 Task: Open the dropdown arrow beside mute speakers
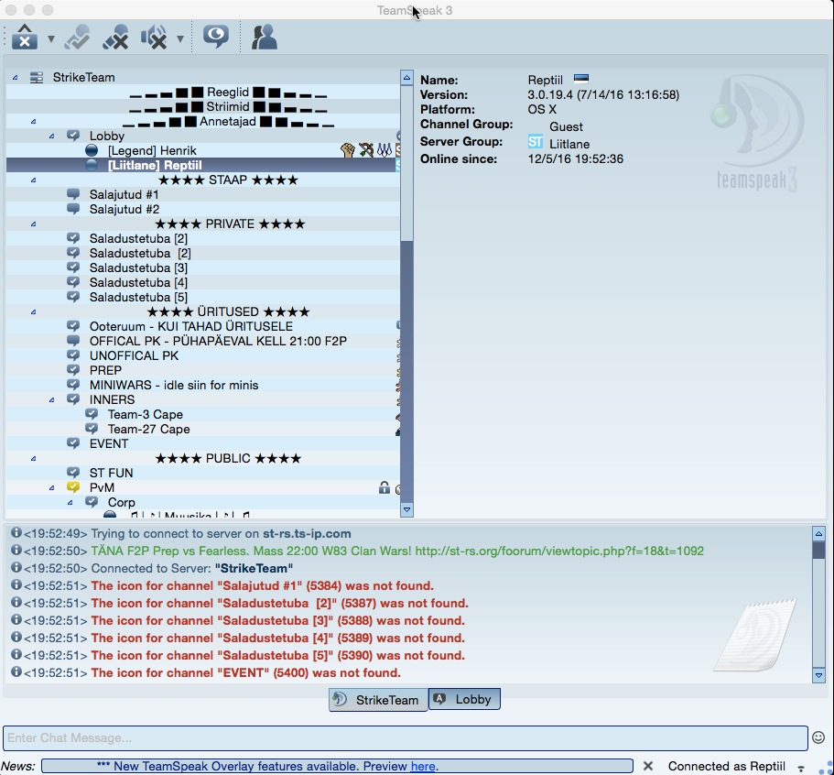click(x=180, y=38)
